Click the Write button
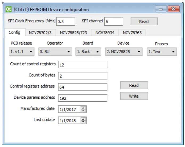The image size is (185, 147). pos(134,96)
